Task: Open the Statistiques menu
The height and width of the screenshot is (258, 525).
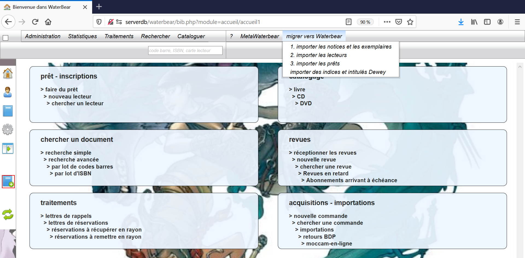Action: tap(82, 36)
